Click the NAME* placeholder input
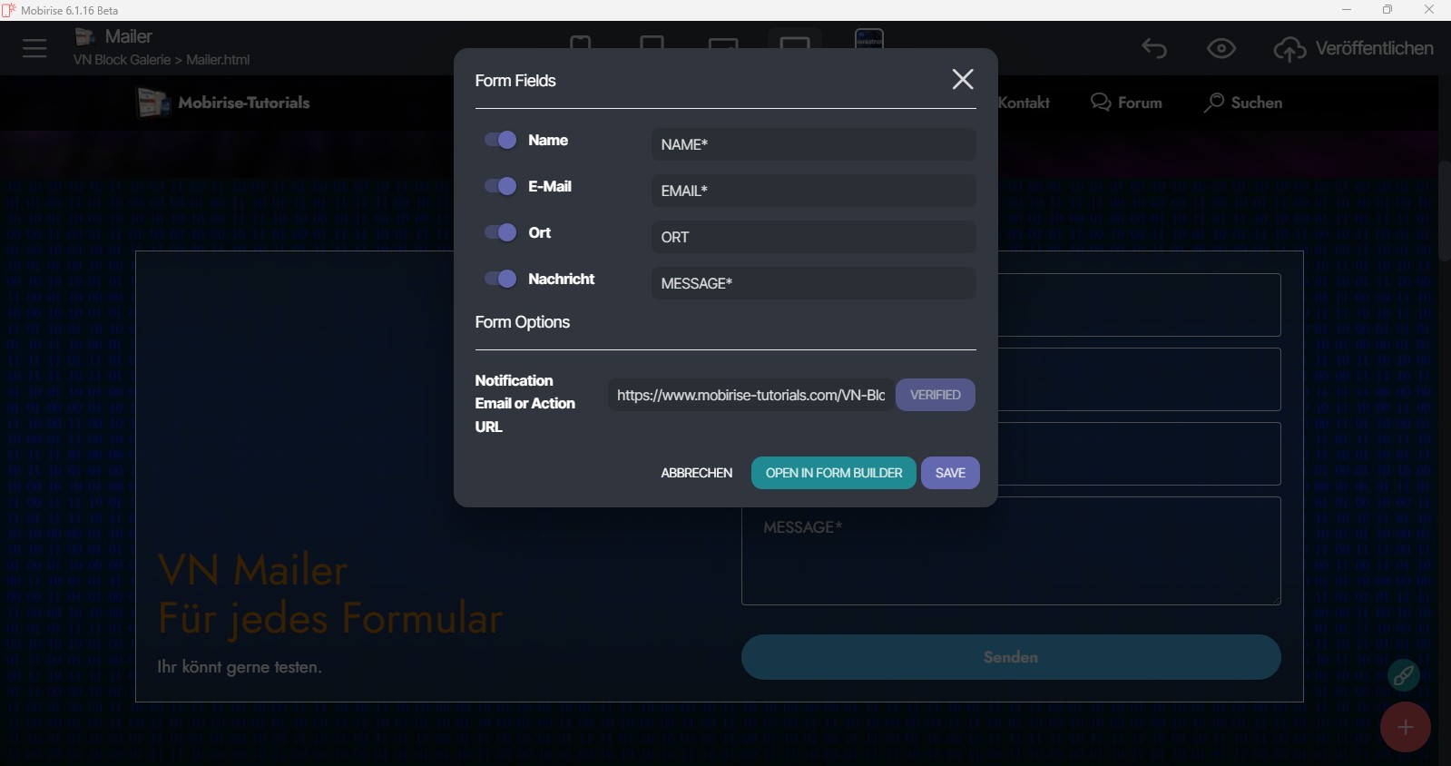This screenshot has width=1451, height=766. [813, 144]
